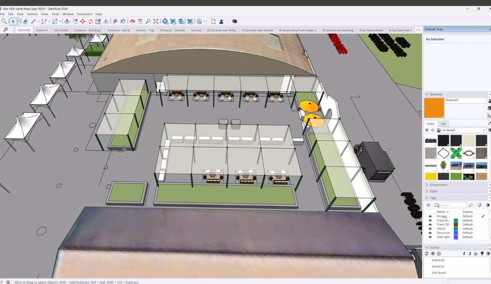Screen dimensions: 491x284
Task: Expand the Styles panel
Action: coord(426,191)
